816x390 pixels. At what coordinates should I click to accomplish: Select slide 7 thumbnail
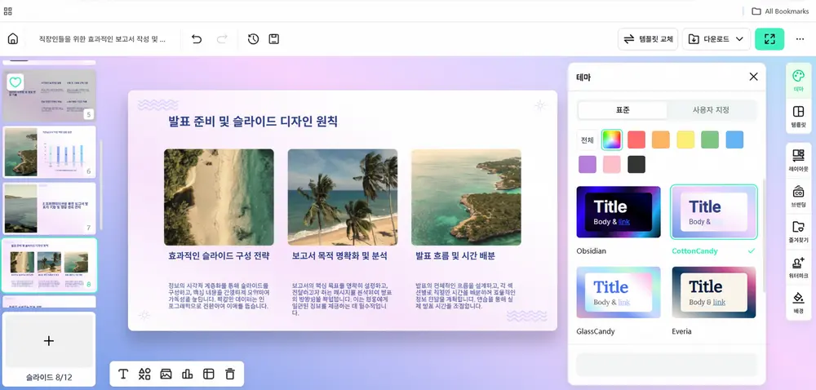(x=49, y=208)
